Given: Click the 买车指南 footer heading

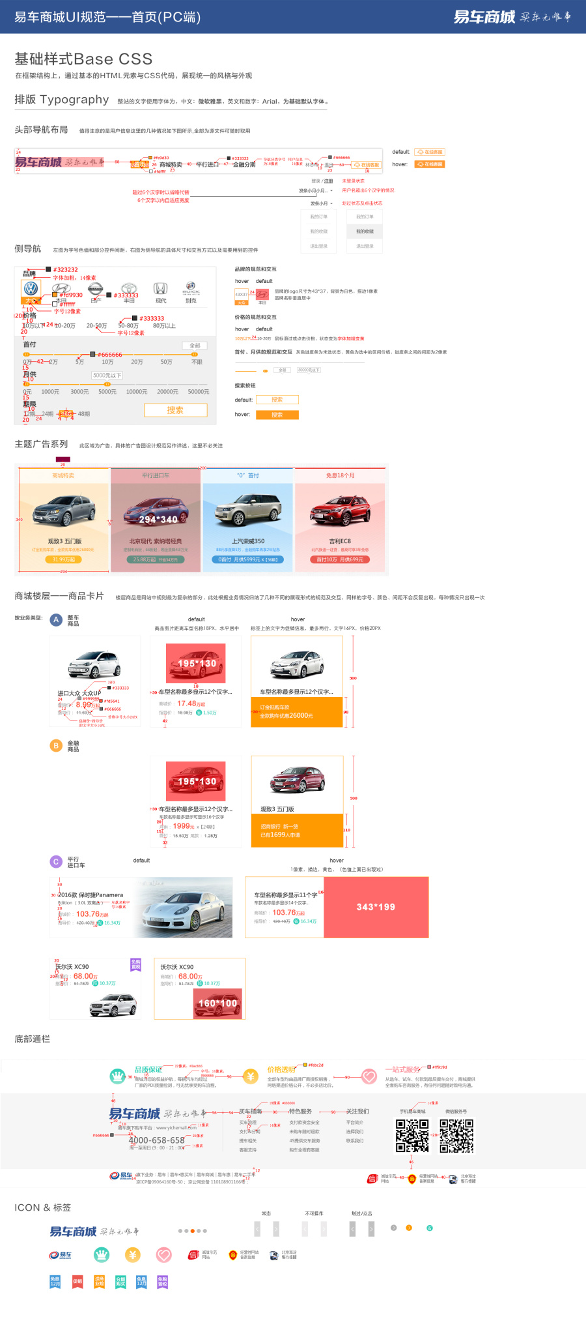Looking at the screenshot, I should 250,1111.
